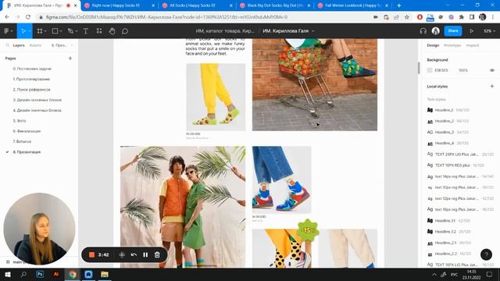Viewport: 500px width, 281px height.
Task: Open Photoshop from the taskbar
Action: tap(40, 274)
